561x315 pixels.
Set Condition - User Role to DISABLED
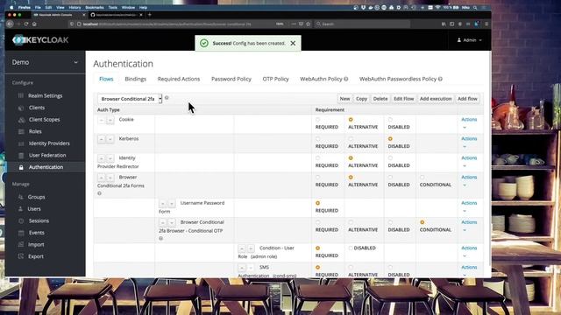coord(351,248)
